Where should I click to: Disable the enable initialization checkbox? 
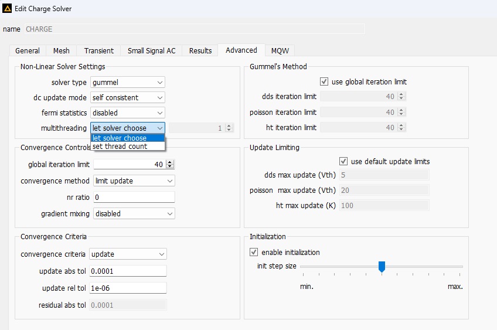254,252
